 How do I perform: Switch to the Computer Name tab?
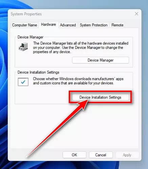tap(24, 25)
